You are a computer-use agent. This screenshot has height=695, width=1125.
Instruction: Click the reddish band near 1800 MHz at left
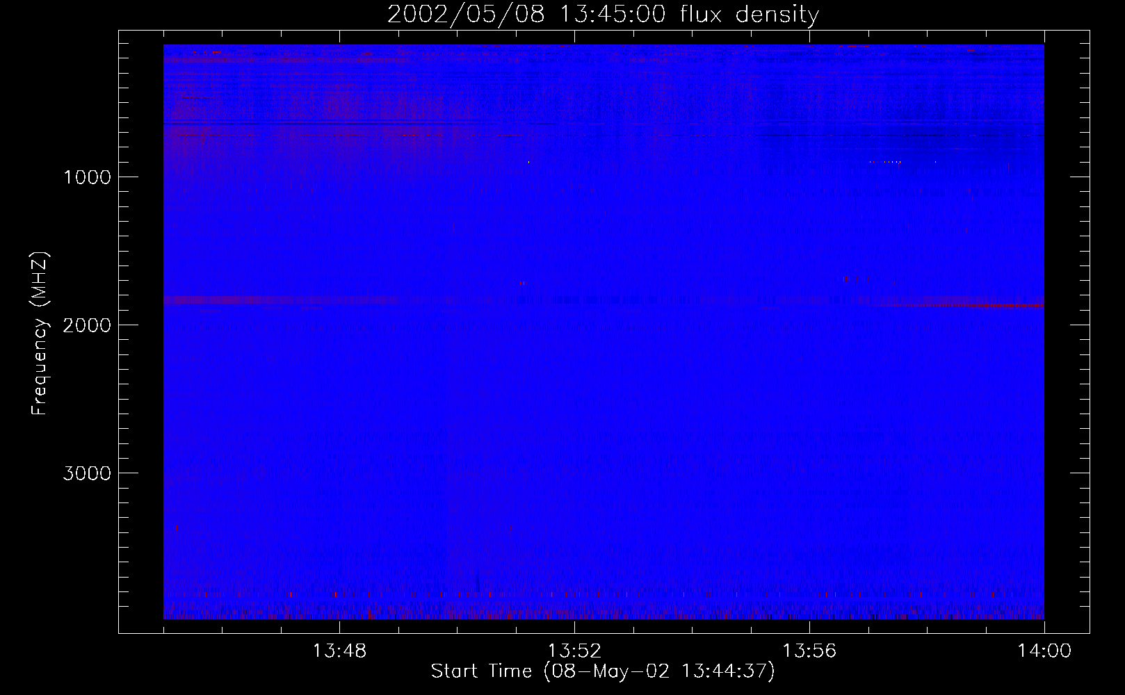point(282,300)
